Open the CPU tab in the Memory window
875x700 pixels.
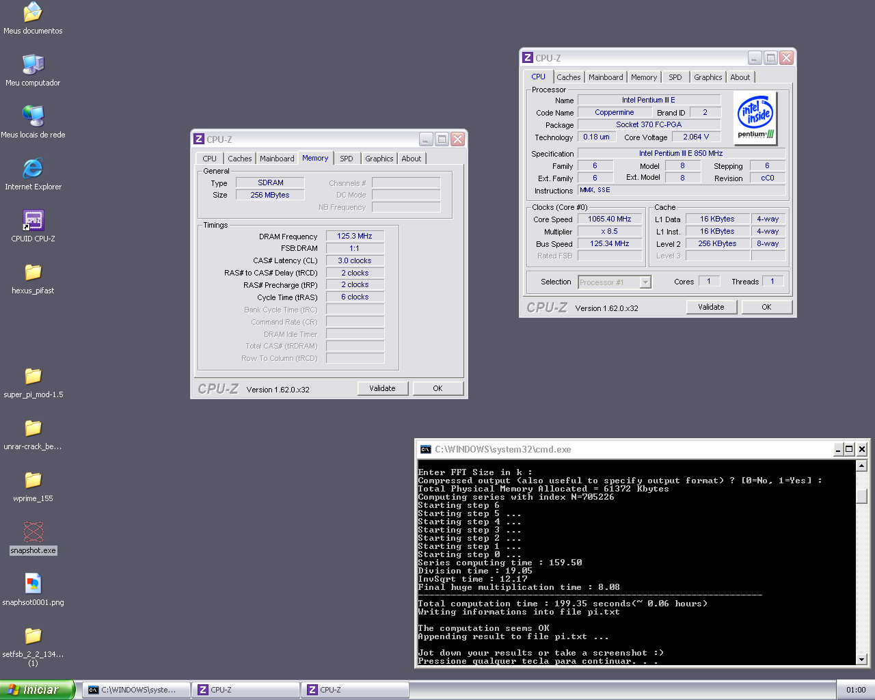210,159
